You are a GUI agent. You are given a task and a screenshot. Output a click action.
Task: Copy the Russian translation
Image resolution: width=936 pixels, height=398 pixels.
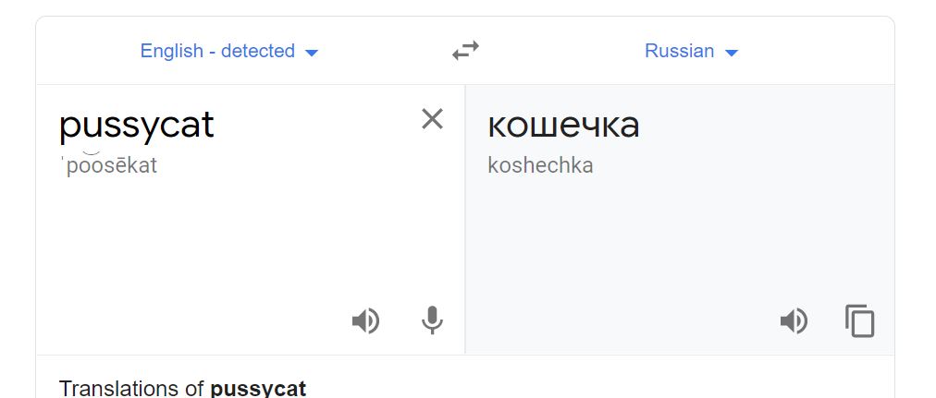coord(859,320)
